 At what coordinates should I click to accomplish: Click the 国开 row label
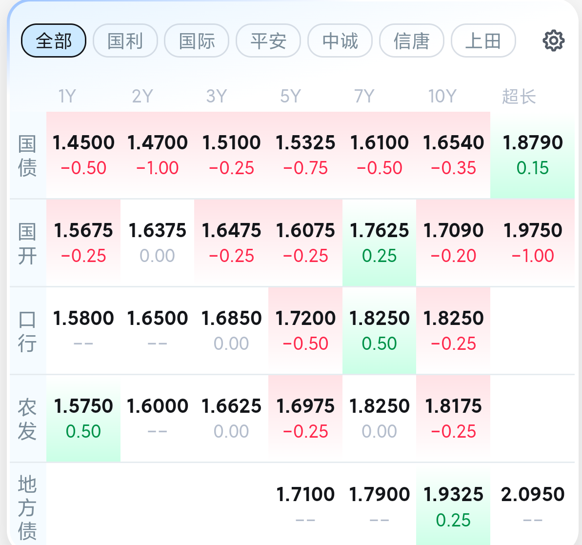(x=27, y=243)
